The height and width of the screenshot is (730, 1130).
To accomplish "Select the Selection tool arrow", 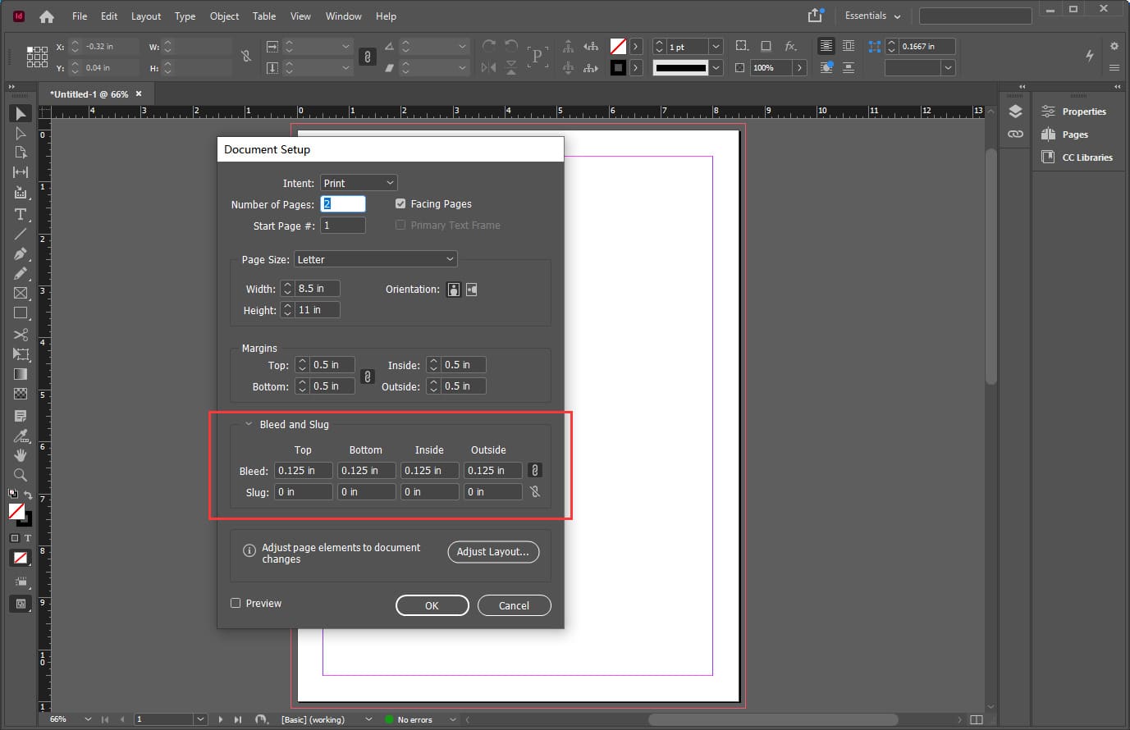I will pos(21,113).
